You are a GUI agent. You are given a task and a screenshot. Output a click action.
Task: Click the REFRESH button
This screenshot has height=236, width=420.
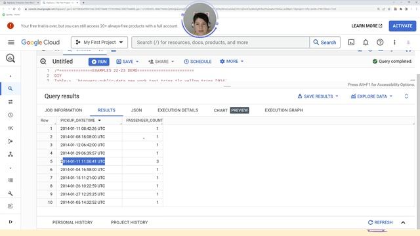click(380, 222)
